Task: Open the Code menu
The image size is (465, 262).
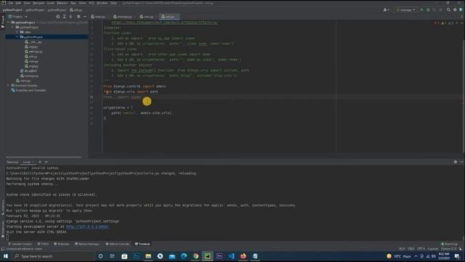Action: (x=51, y=3)
